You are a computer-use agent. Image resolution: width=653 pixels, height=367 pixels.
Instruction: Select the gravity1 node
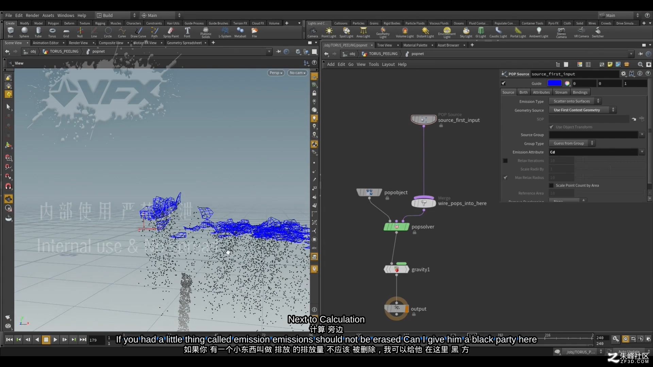tap(396, 269)
